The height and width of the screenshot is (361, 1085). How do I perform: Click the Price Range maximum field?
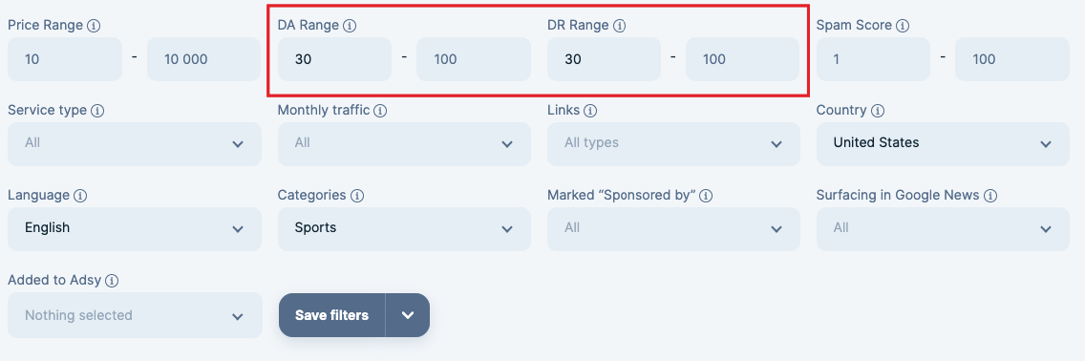[204, 59]
